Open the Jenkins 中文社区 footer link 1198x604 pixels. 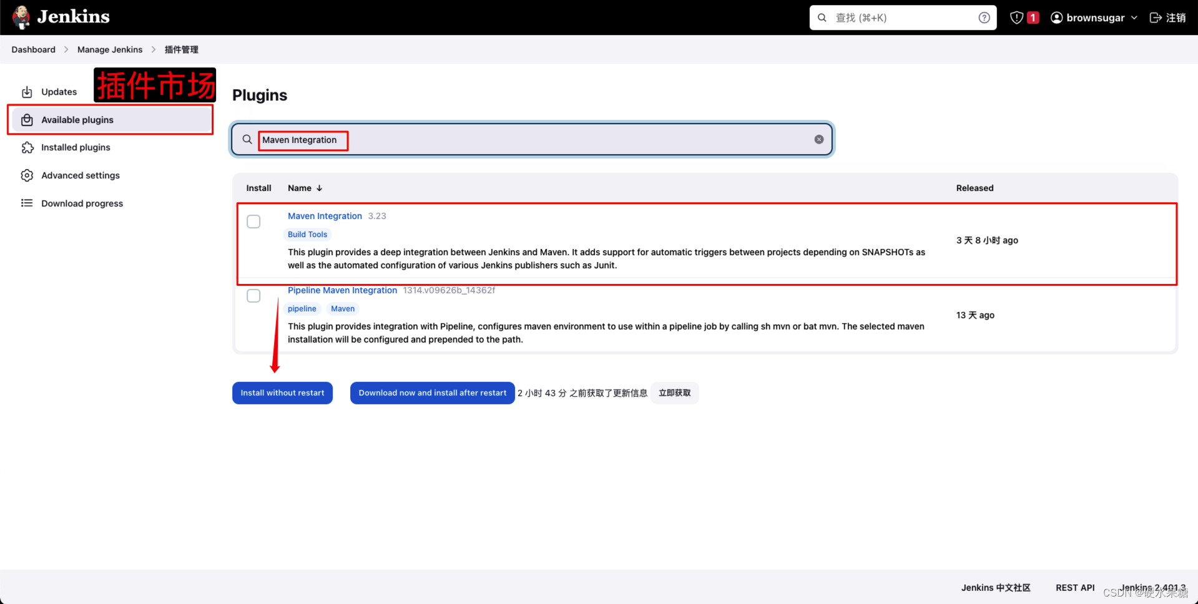pyautogui.click(x=996, y=588)
